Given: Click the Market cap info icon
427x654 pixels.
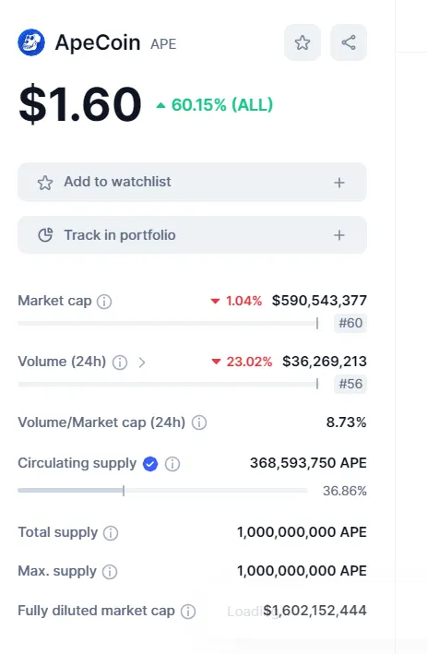Looking at the screenshot, I should pos(104,301).
